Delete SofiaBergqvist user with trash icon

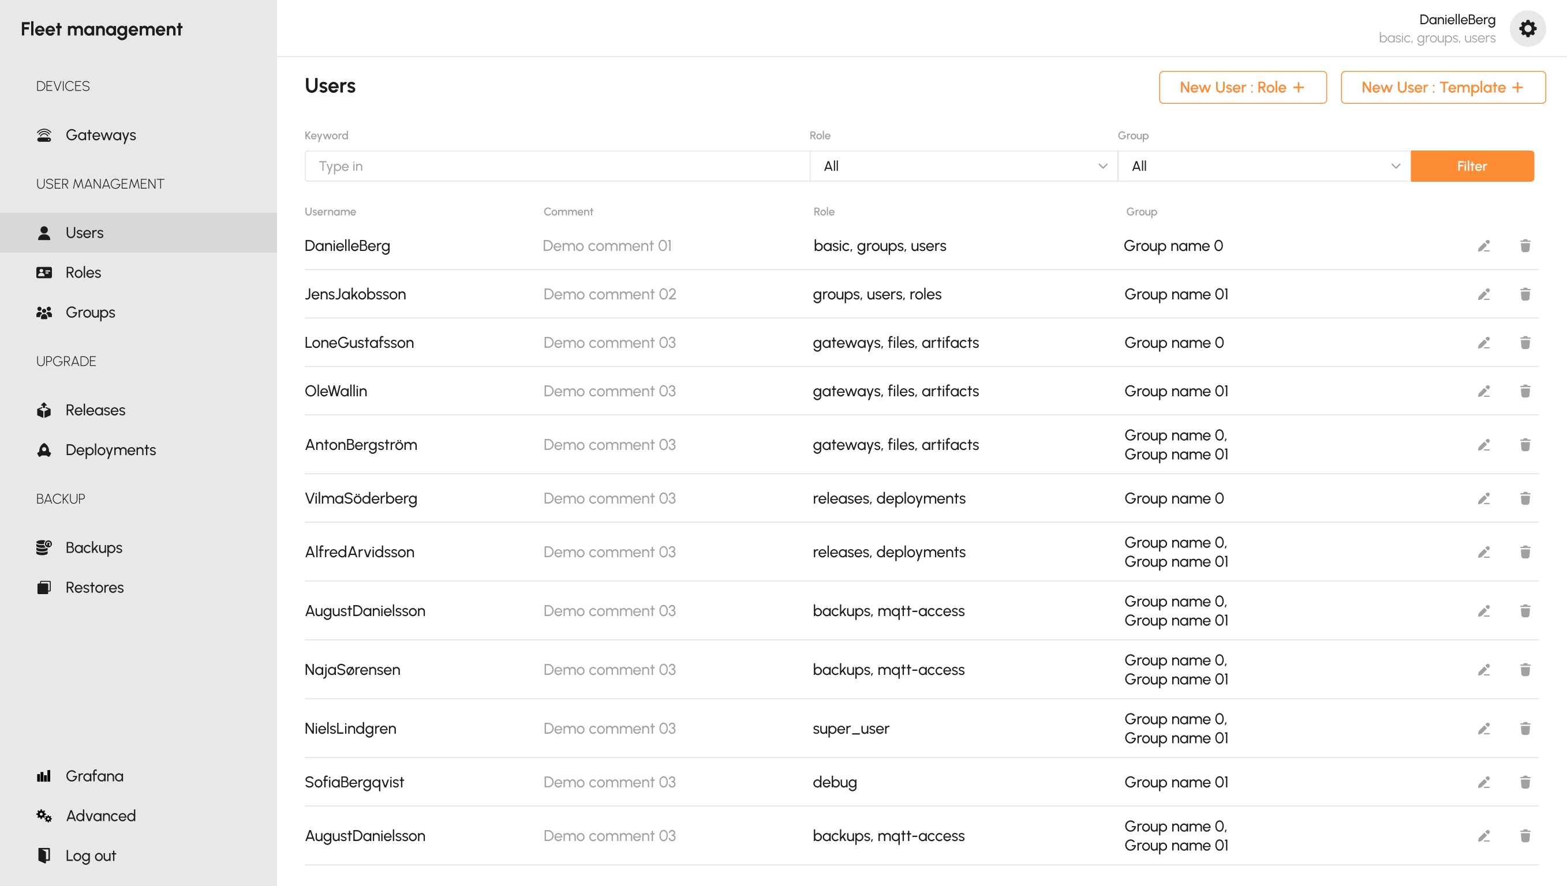1525,782
